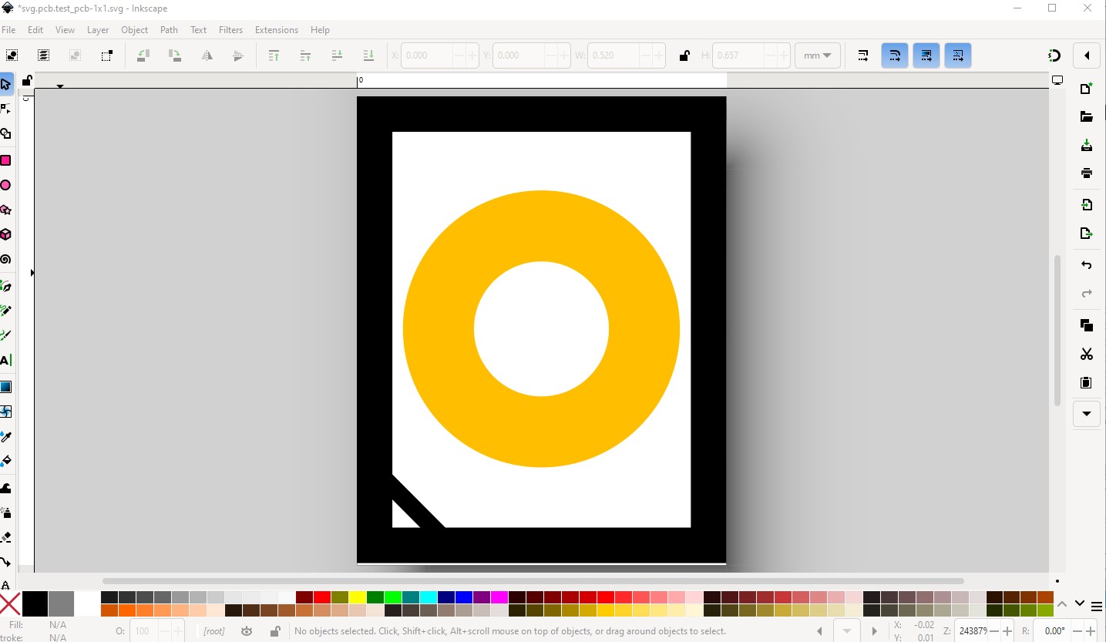Lower selection to bottom
This screenshot has width=1106, height=642.
pos(368,55)
